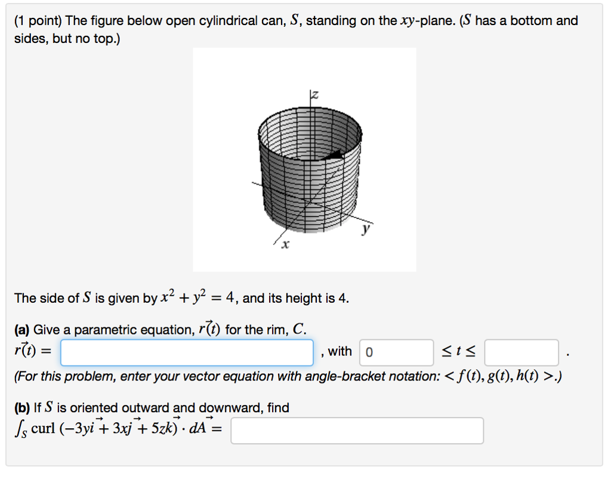
Task: Select the lower bound field showing 0
Action: coord(396,352)
